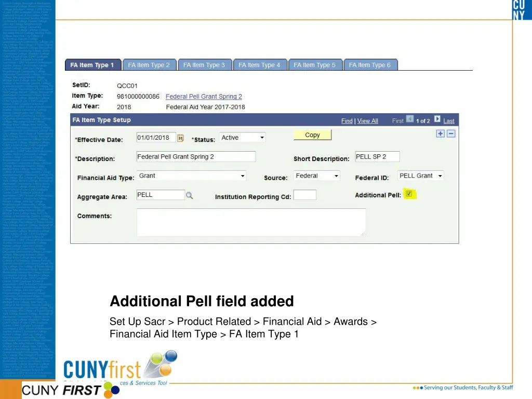
Task: Click the FA Item Type Setup header
Action: (x=101, y=120)
